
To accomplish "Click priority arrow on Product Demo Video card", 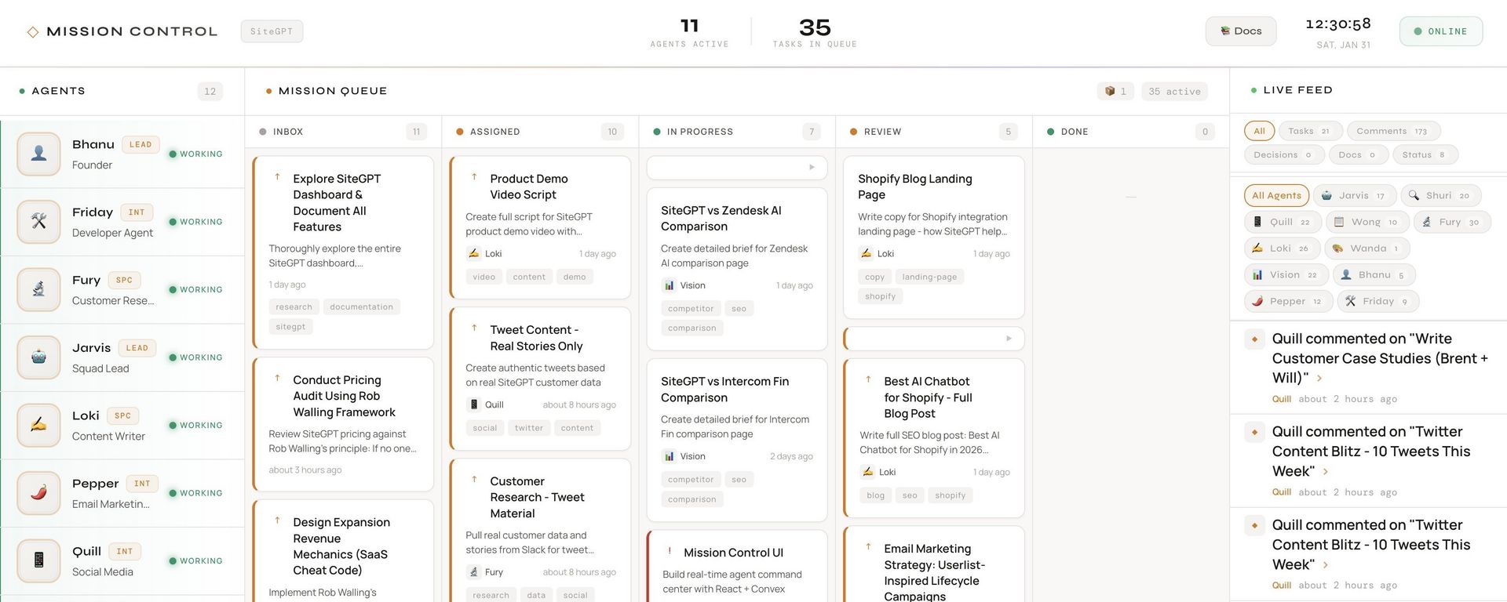I will [x=474, y=177].
